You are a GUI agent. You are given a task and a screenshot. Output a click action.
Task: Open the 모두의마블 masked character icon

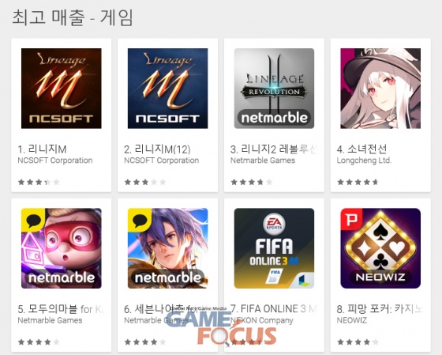tap(62, 248)
